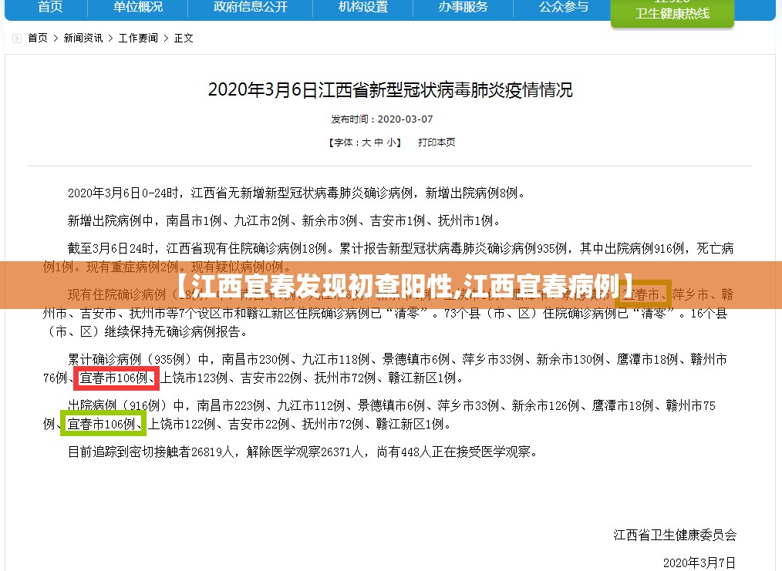The image size is (782, 571).
Task: Select 正文 in the breadcrumb
Action: click(184, 38)
